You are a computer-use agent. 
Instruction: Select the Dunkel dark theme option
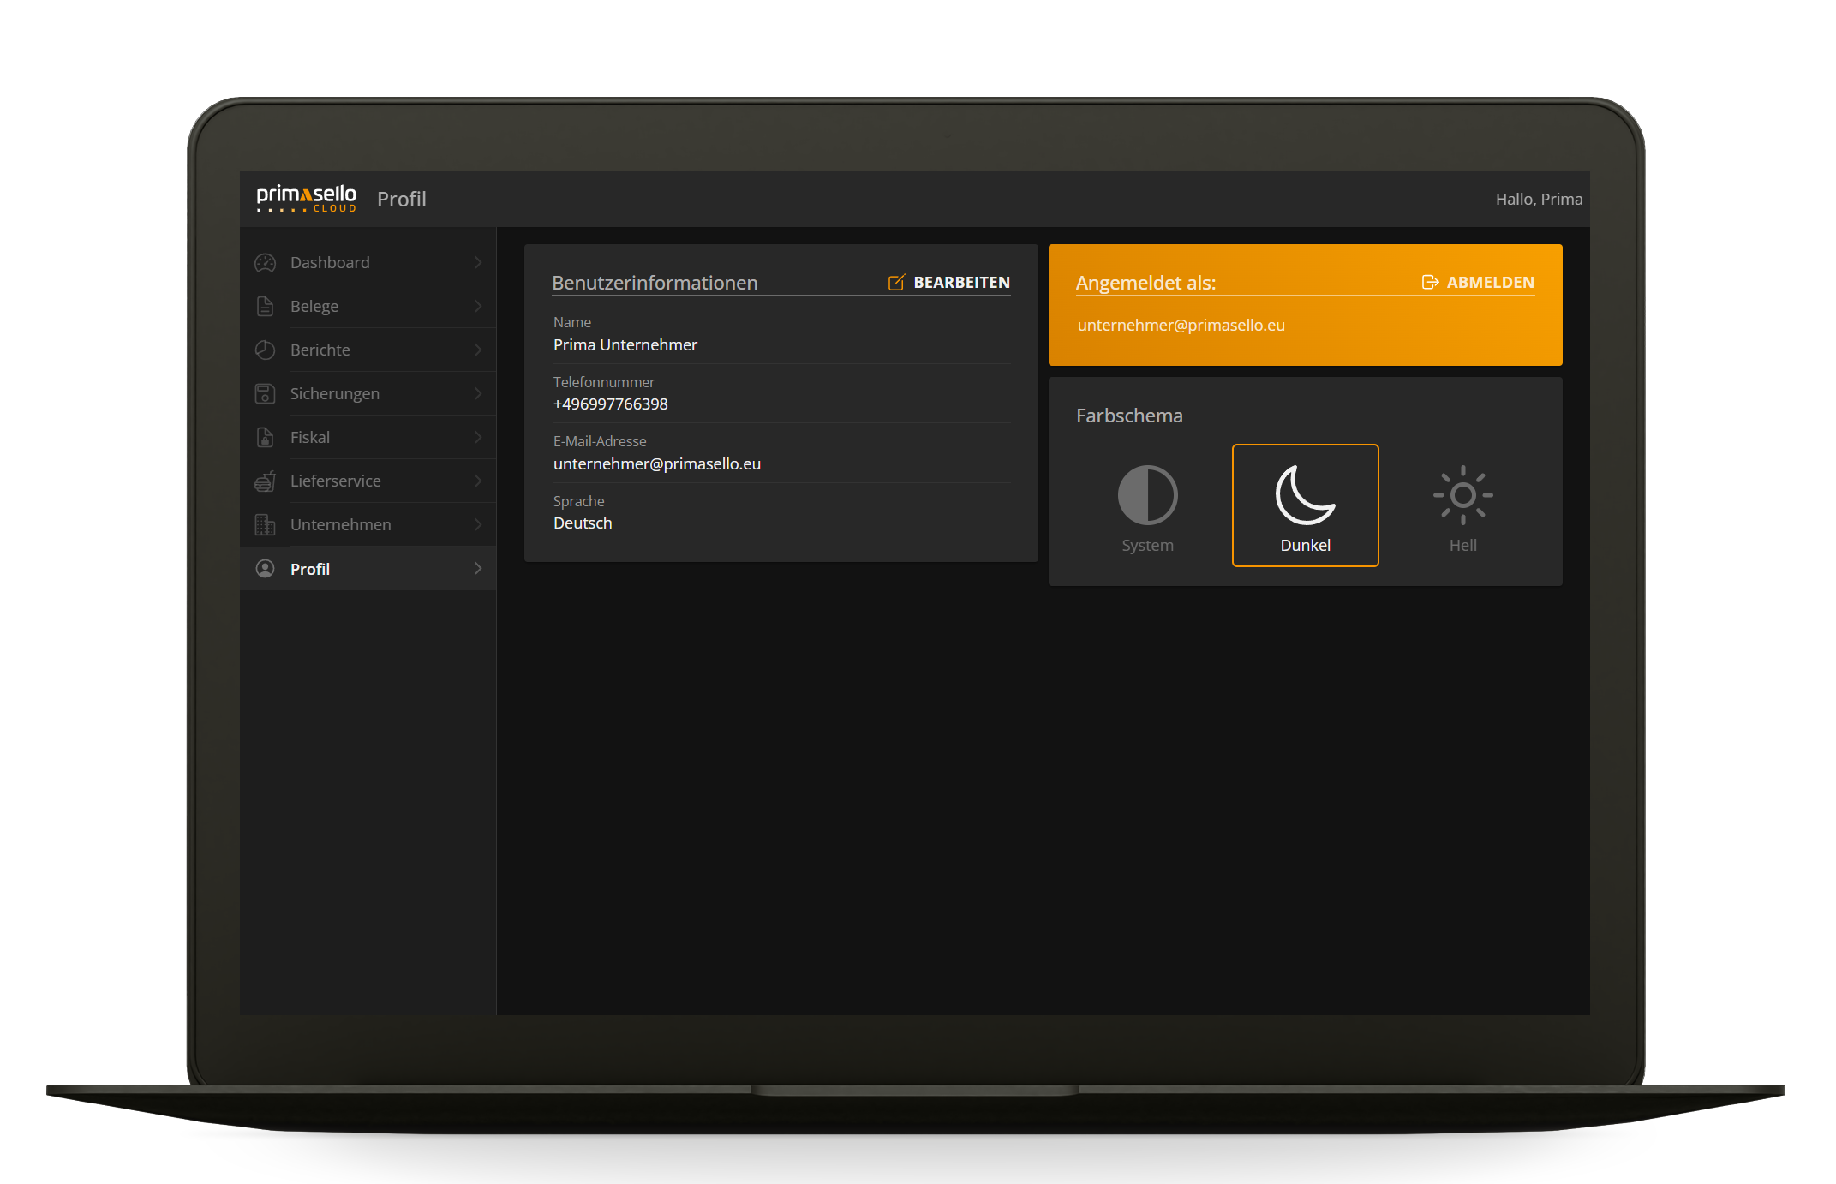coord(1305,505)
